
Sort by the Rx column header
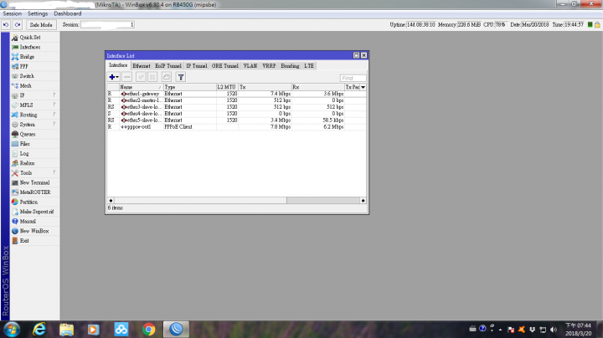(317, 87)
